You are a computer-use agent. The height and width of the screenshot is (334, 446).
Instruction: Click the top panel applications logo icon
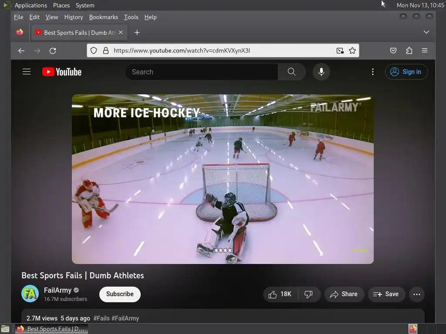pos(7,5)
